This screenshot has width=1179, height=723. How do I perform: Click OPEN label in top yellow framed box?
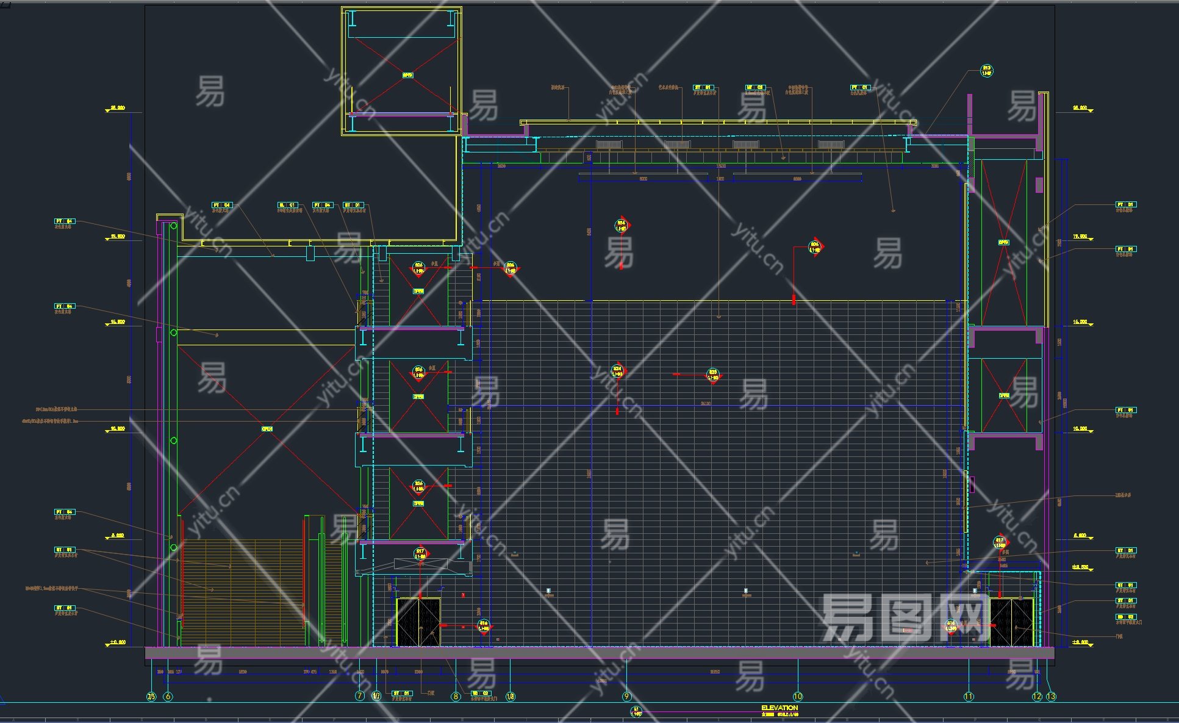pos(407,75)
